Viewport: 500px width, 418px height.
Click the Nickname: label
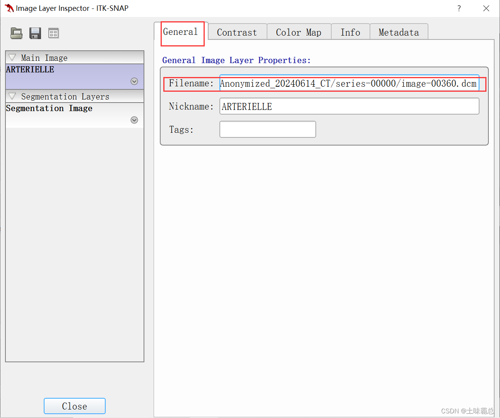click(x=191, y=106)
